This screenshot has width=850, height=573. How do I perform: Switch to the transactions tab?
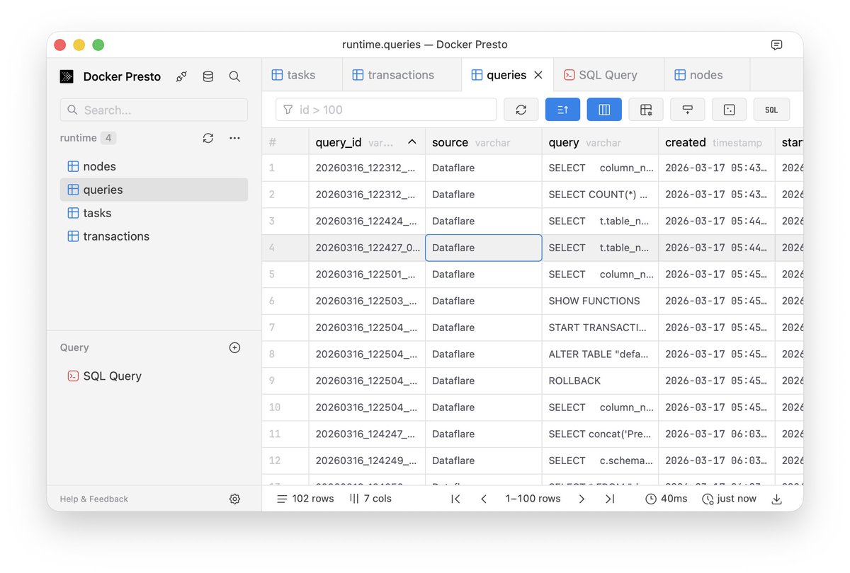tap(402, 75)
